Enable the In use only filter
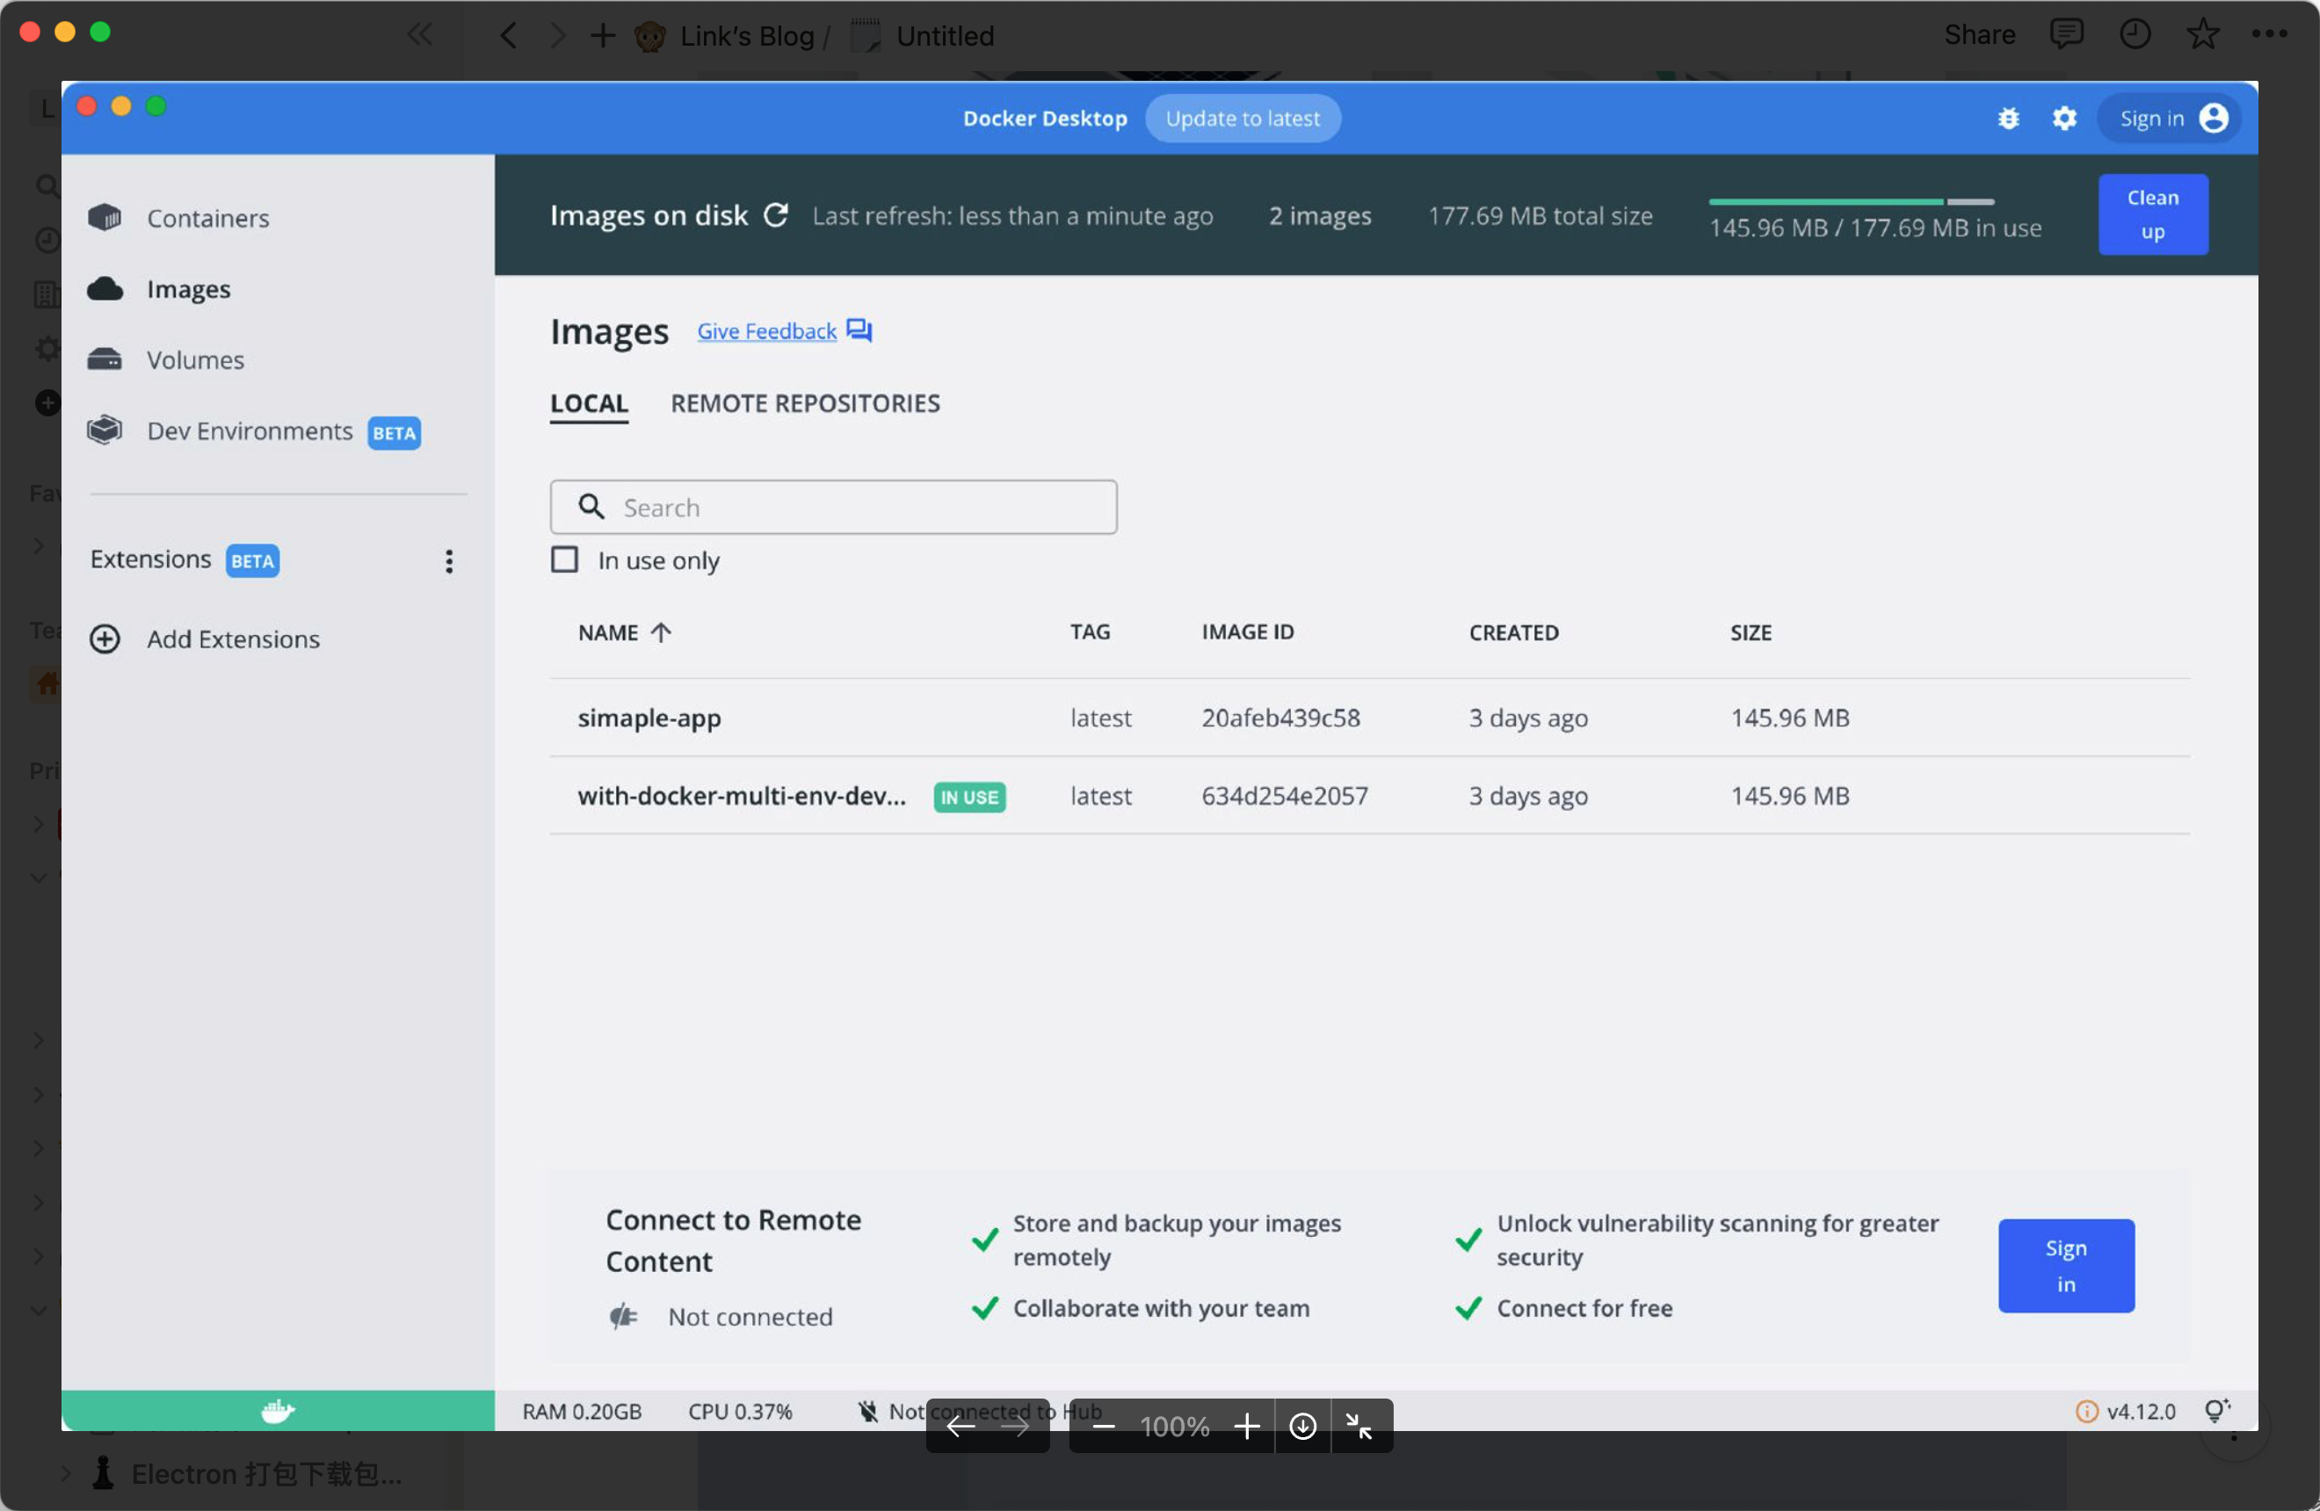 point(565,560)
